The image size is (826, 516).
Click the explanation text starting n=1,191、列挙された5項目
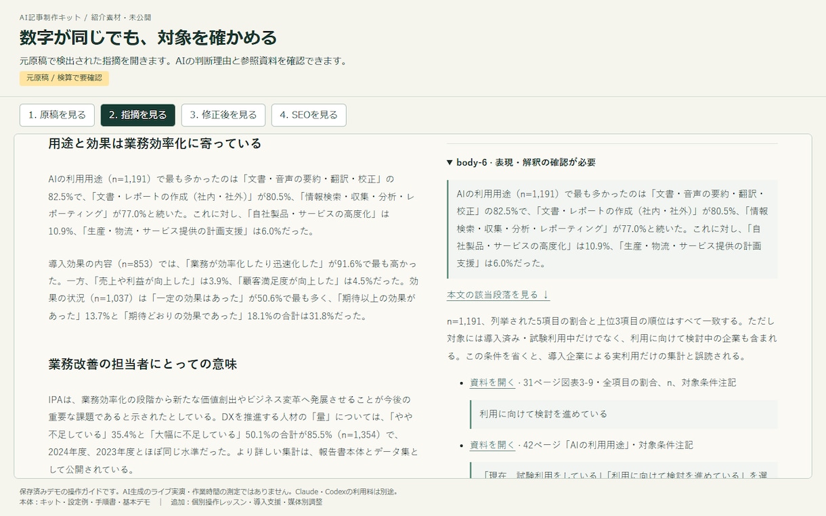pos(612,338)
